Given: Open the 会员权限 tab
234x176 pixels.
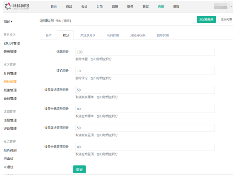Looking at the screenshot, I should pyautogui.click(x=113, y=35).
